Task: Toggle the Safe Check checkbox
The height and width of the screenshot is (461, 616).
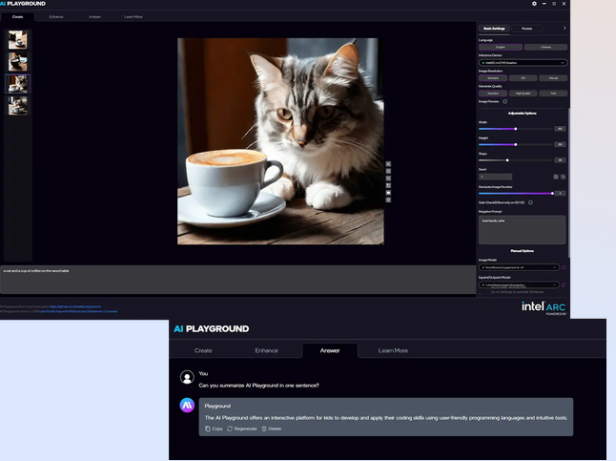Action: (531, 202)
